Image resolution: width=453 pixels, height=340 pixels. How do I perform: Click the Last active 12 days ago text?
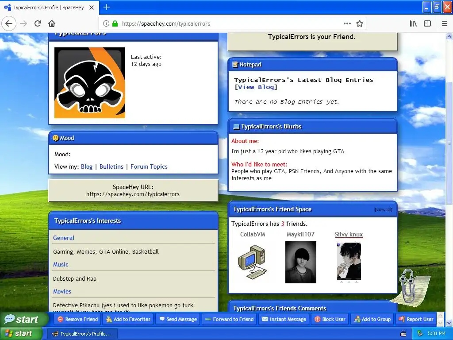point(146,60)
